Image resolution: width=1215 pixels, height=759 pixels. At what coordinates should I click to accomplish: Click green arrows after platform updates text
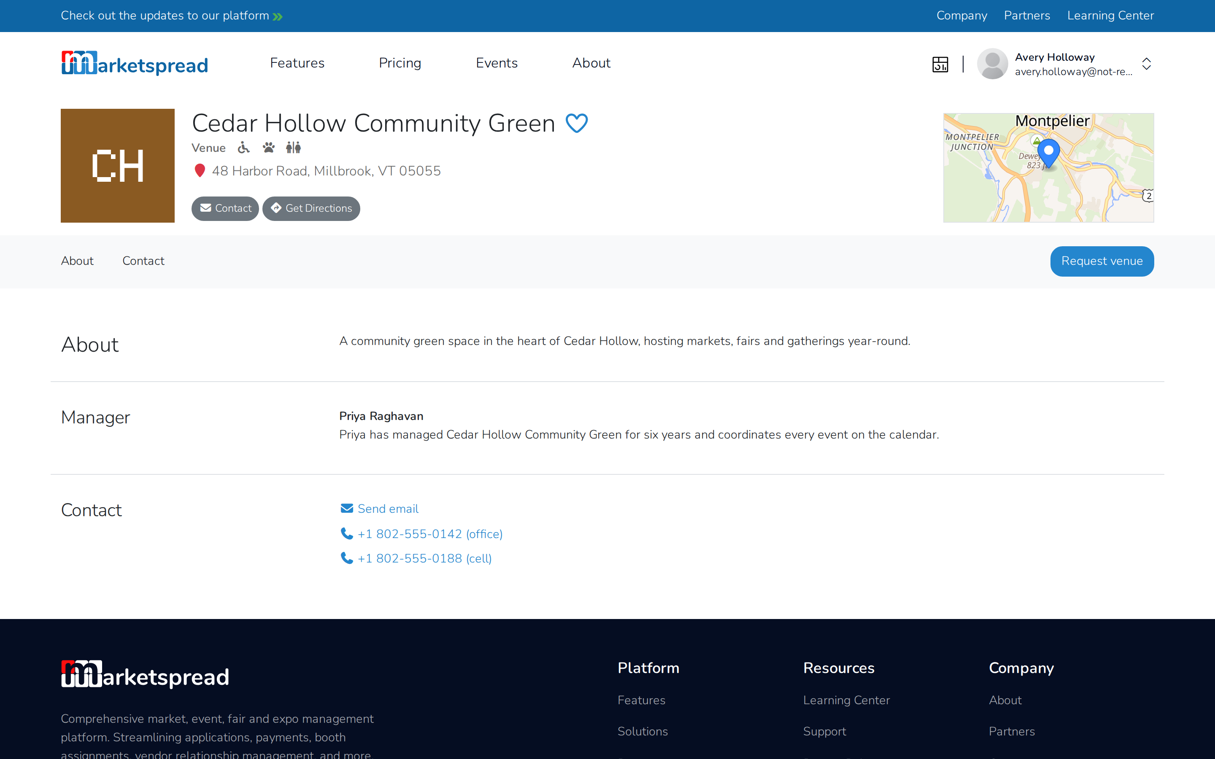pos(278,16)
